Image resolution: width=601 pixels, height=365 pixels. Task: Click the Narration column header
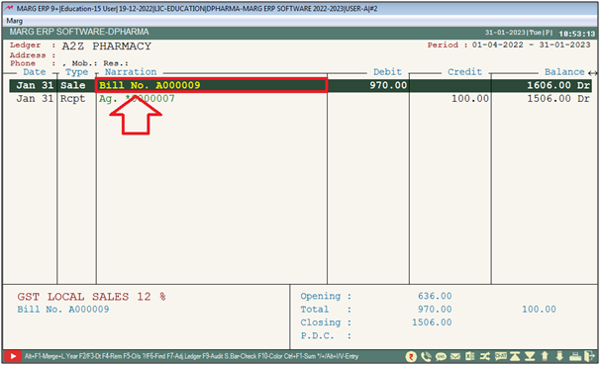(x=131, y=72)
